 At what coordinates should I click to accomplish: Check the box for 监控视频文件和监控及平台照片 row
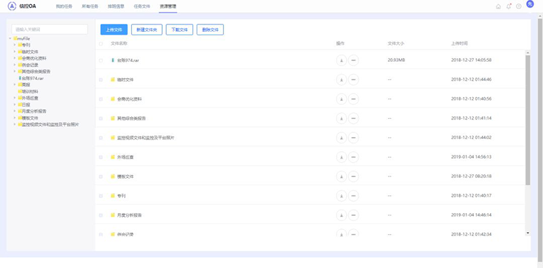pyautogui.click(x=100, y=138)
